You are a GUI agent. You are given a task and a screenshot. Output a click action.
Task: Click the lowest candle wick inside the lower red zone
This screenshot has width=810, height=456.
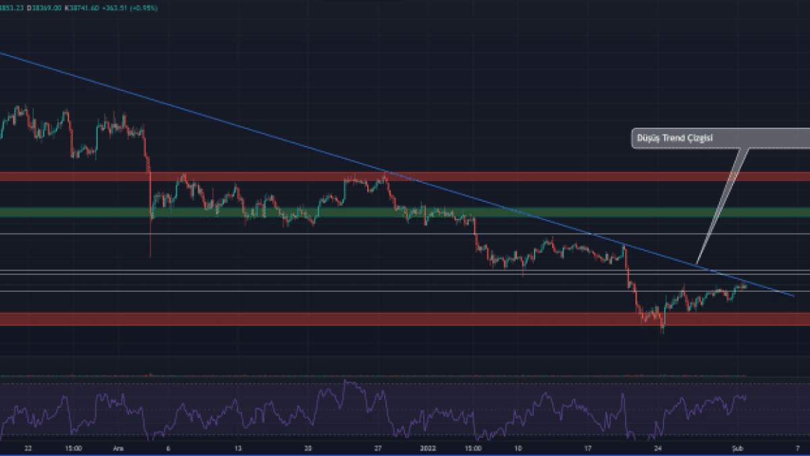click(662, 329)
